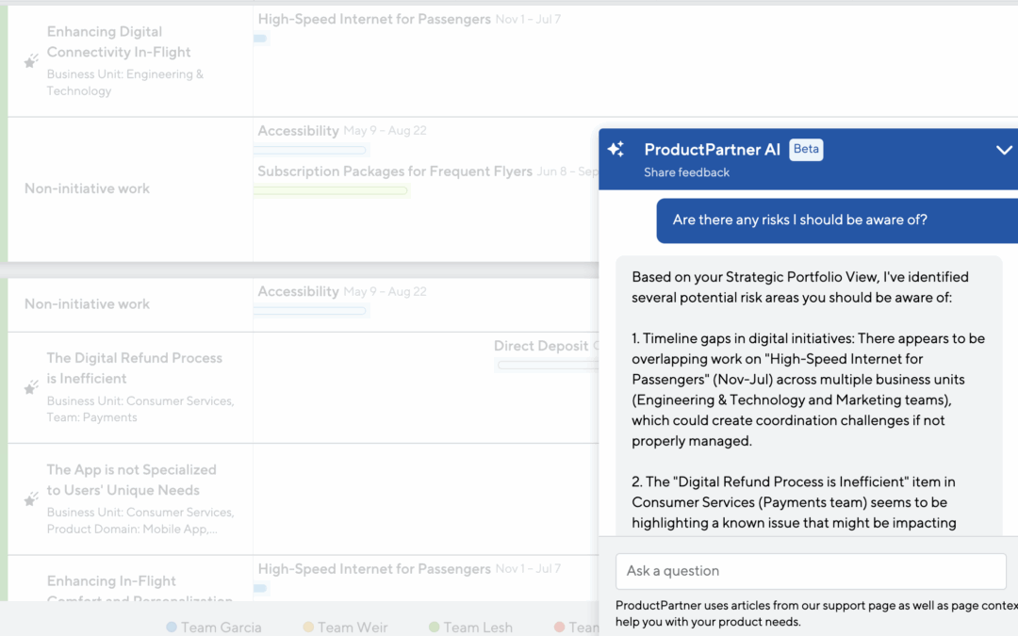This screenshot has height=636, width=1018.
Task: Select the High-Speed Internet for Passengers timeline bar
Action: (260, 38)
